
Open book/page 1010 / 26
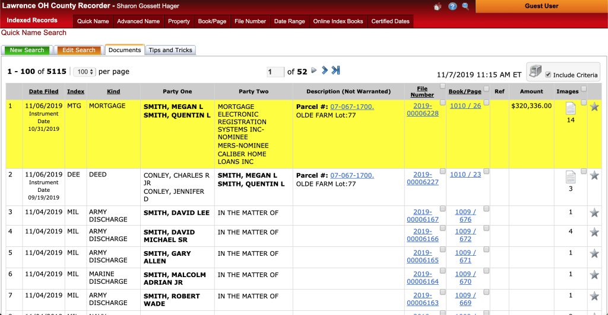[465, 106]
